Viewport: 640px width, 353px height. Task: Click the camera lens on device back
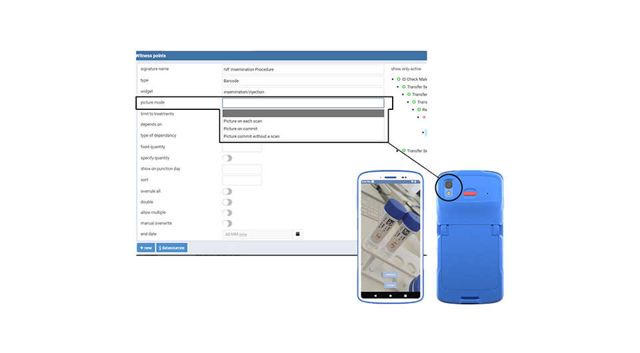click(449, 185)
